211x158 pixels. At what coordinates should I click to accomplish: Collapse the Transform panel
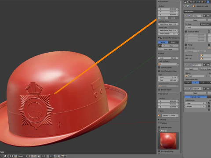[159, 2]
